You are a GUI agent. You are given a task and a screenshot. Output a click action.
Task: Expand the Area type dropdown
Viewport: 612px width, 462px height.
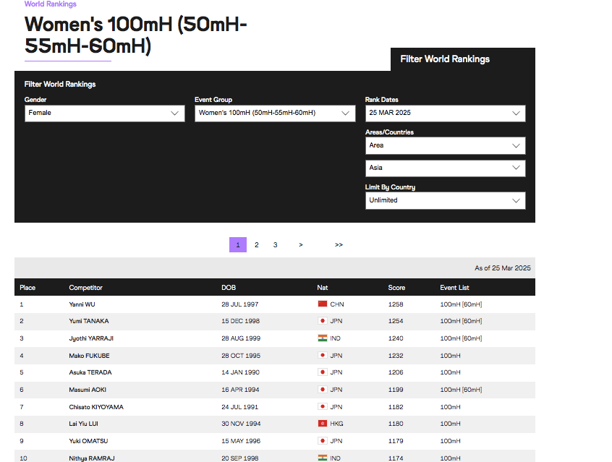(x=445, y=145)
